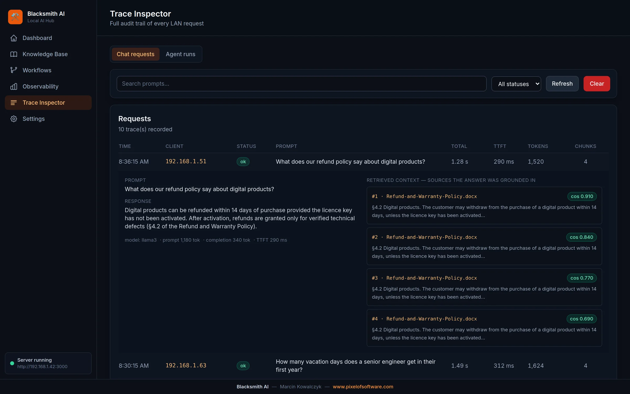Click the Refresh button
The image size is (630, 394).
[562, 84]
